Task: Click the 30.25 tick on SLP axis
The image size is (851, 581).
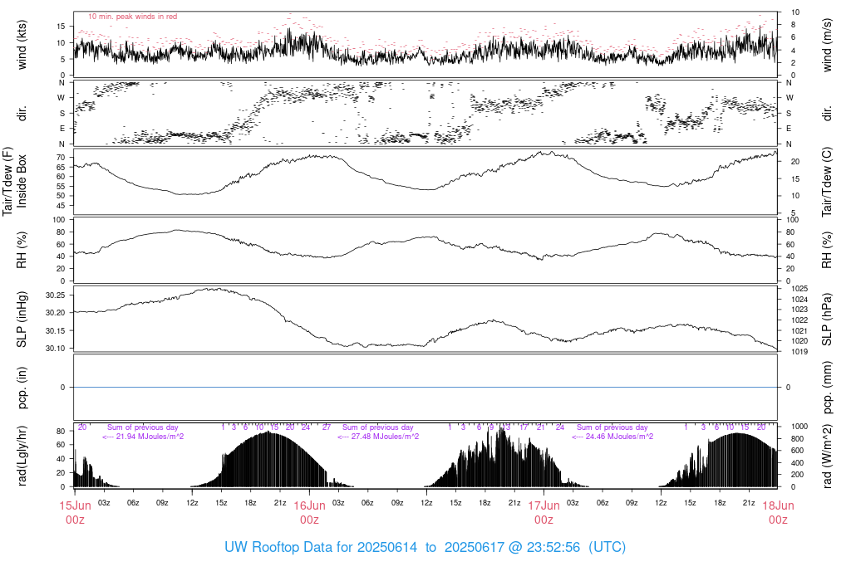Action: pos(56,295)
